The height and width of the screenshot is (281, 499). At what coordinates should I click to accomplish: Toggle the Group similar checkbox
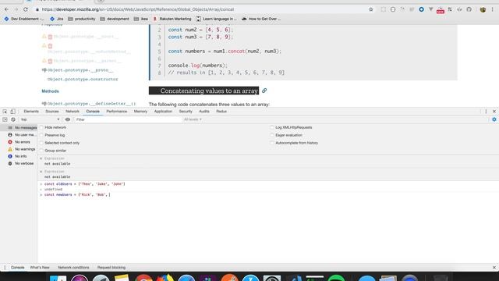tap(41, 151)
